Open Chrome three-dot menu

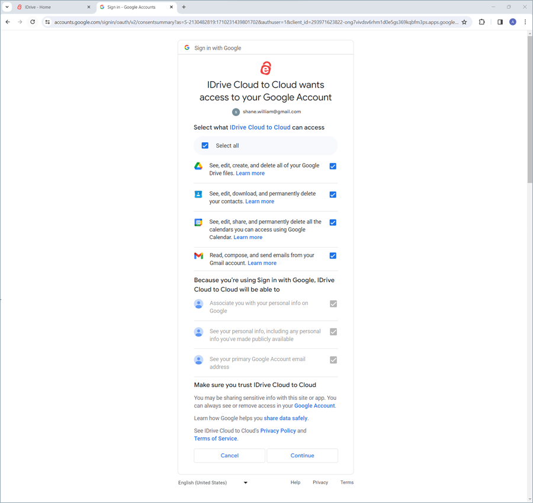point(525,22)
